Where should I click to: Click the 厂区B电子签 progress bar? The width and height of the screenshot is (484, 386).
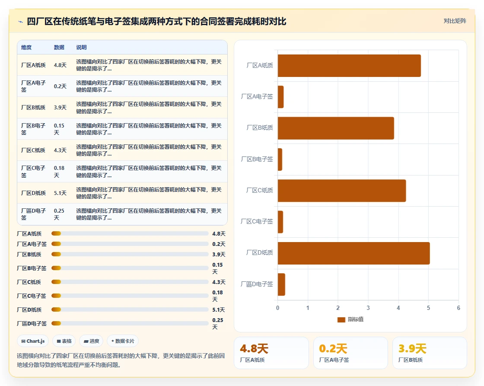coord(130,268)
